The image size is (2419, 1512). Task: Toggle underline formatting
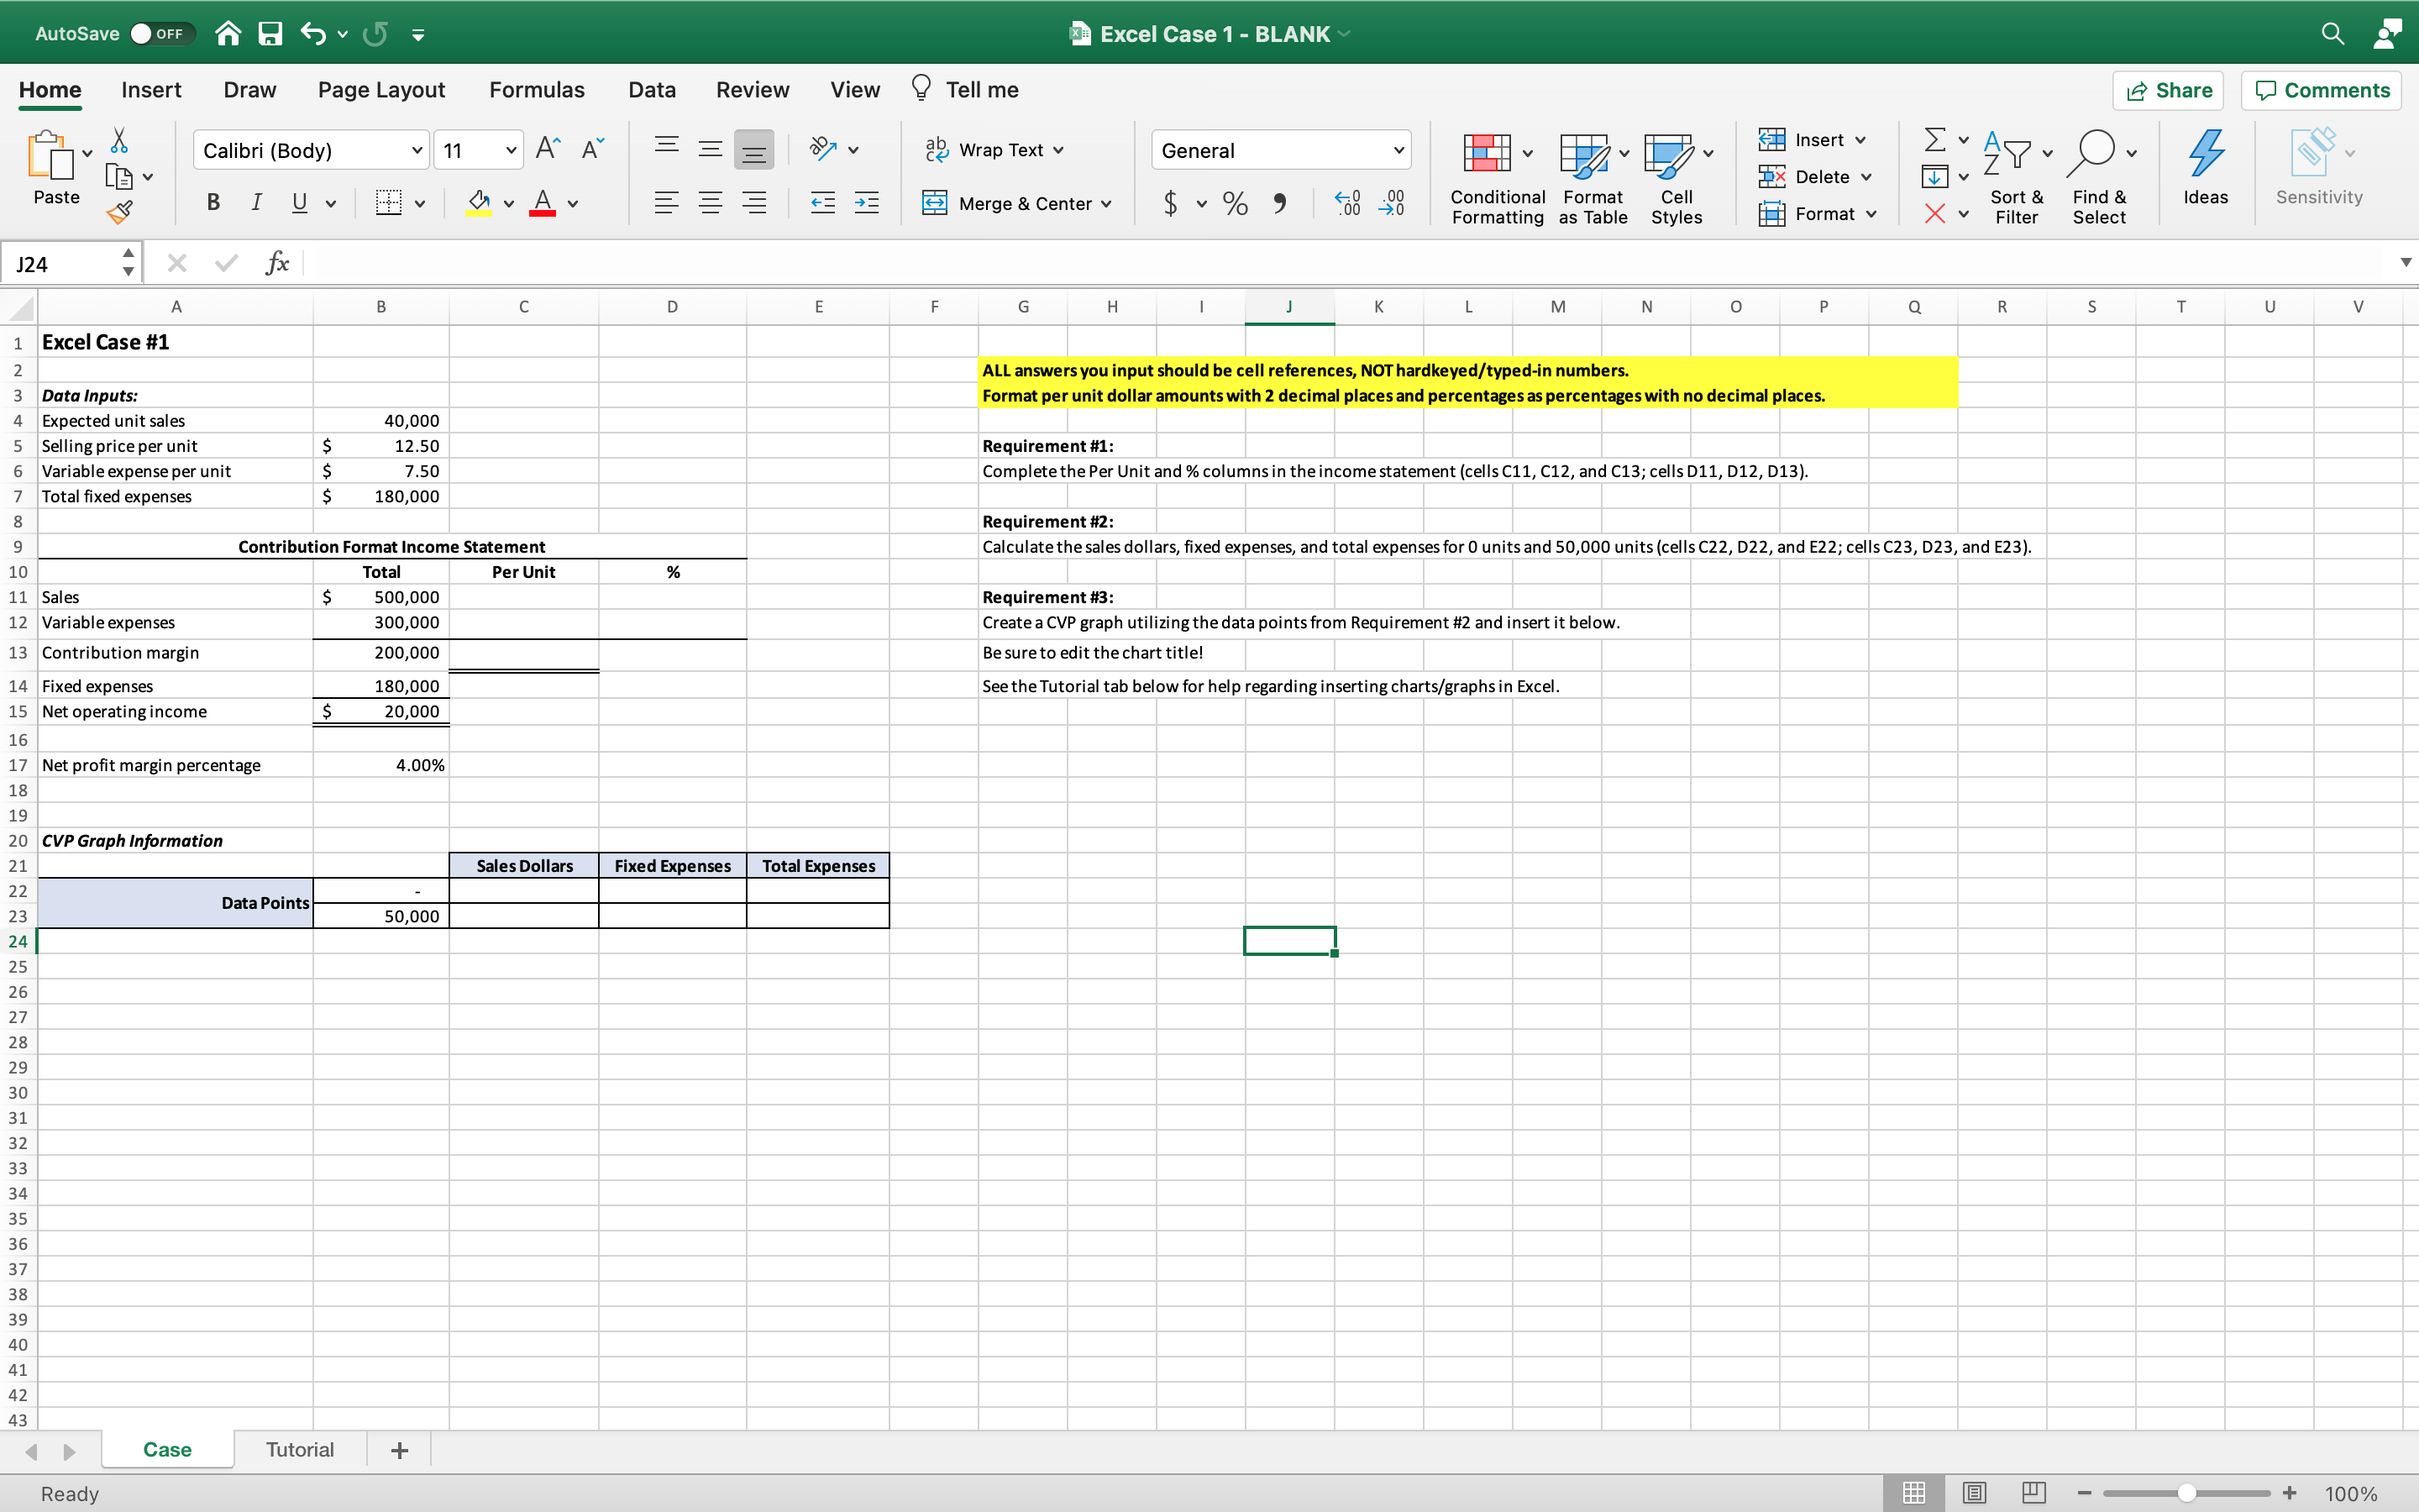(x=298, y=203)
